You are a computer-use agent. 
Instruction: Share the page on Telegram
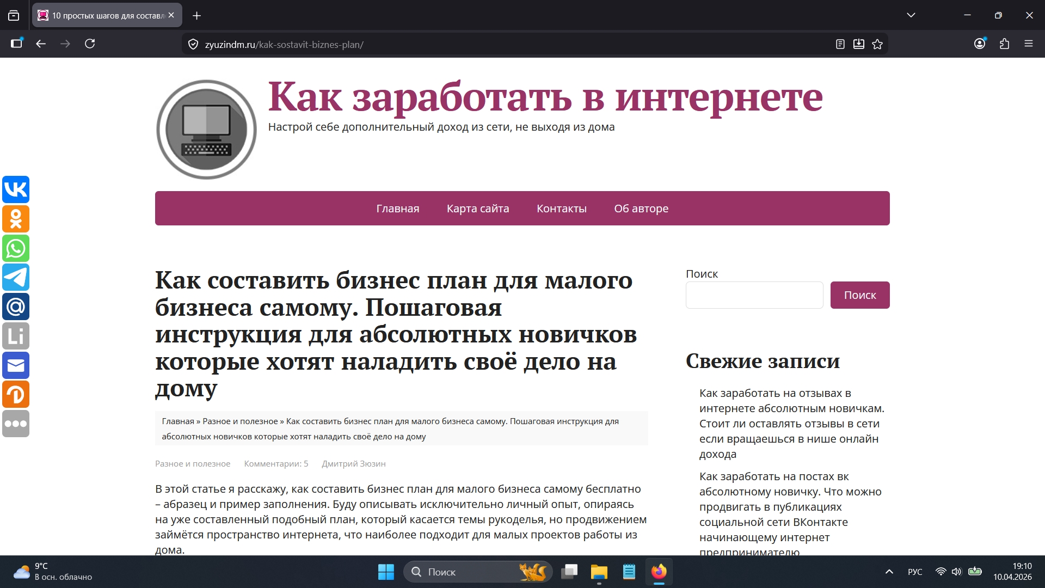click(16, 277)
